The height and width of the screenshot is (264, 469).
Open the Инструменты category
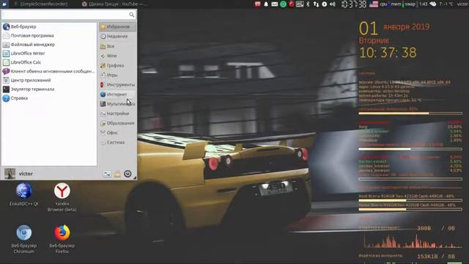117,85
